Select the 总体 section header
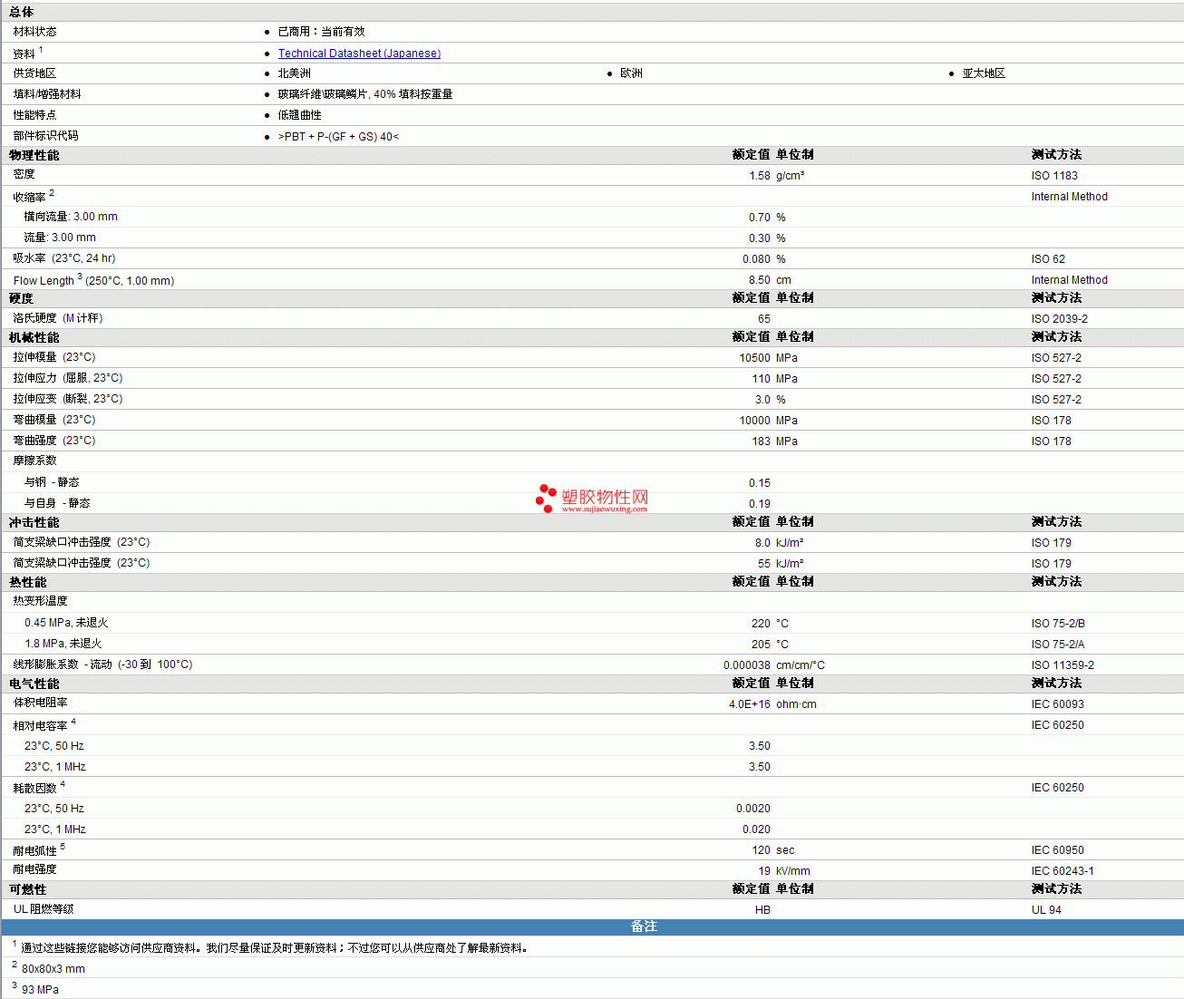 22,12
